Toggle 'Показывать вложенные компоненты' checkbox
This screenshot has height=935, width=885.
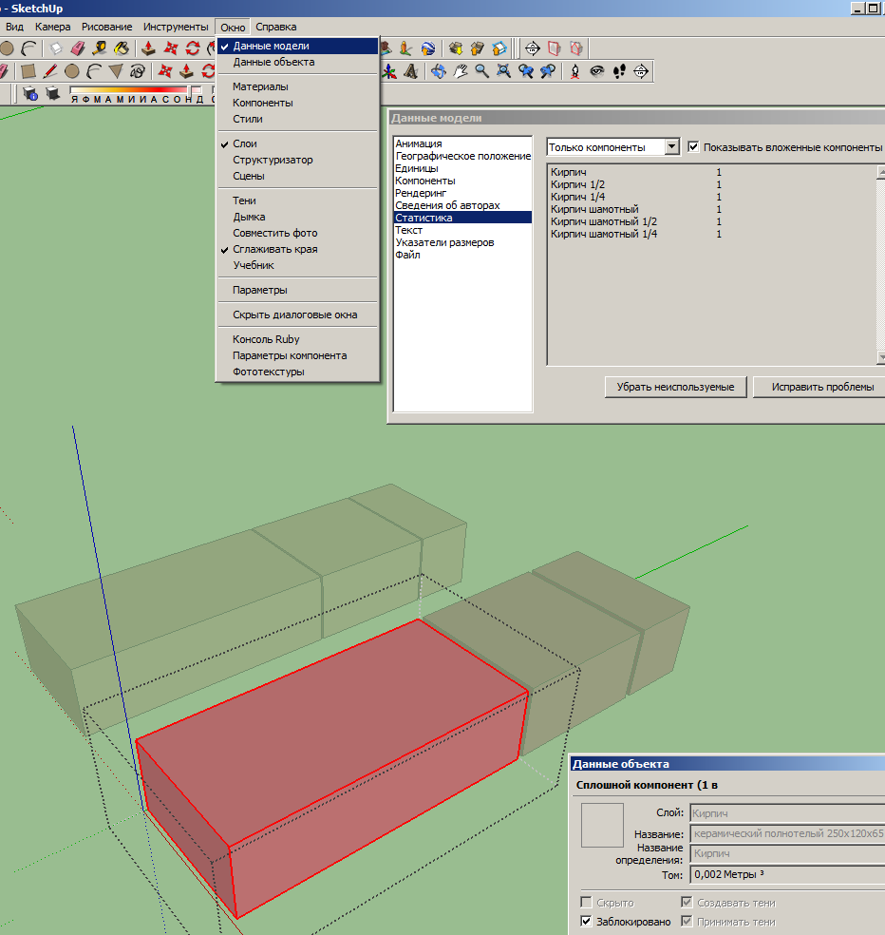[693, 147]
